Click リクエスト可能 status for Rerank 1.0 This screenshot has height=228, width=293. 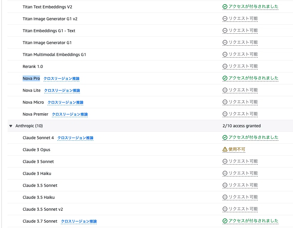coord(243,66)
